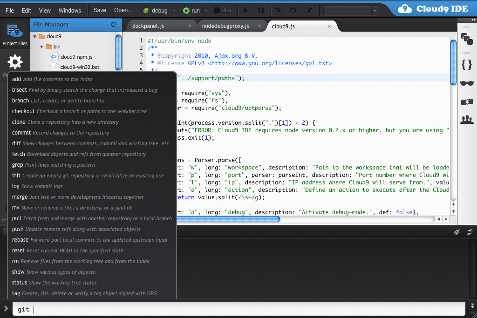Open the debug configuration dropdown

(173, 10)
